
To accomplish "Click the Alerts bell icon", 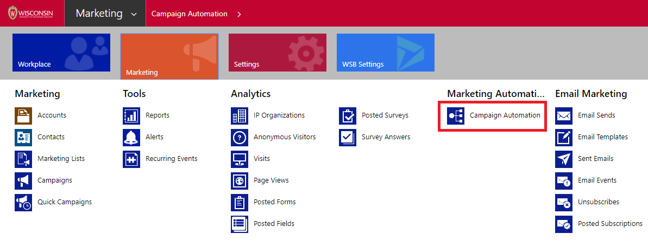I will click(x=131, y=137).
